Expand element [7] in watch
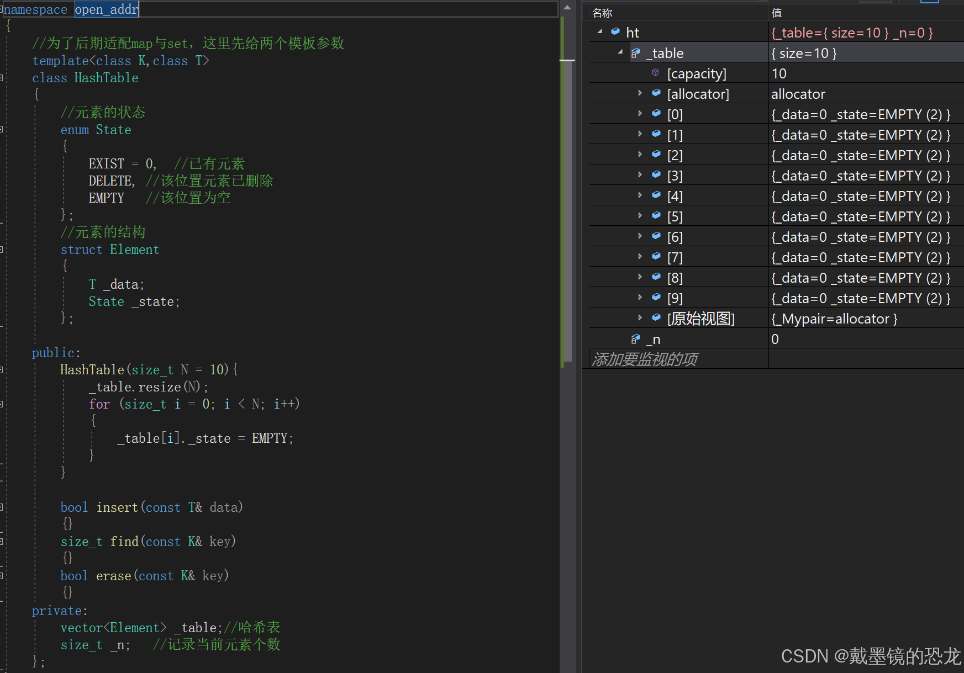Image resolution: width=964 pixels, height=673 pixels. 640,257
